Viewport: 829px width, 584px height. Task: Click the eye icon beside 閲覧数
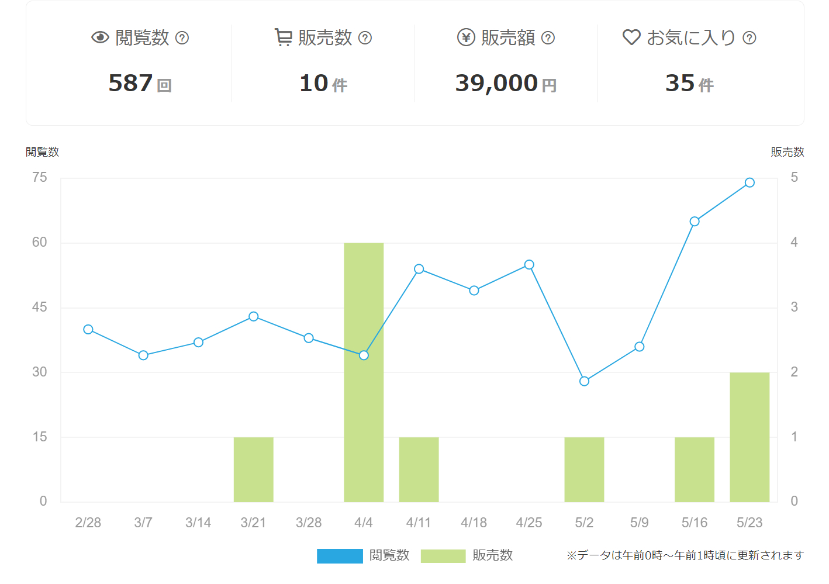click(100, 38)
